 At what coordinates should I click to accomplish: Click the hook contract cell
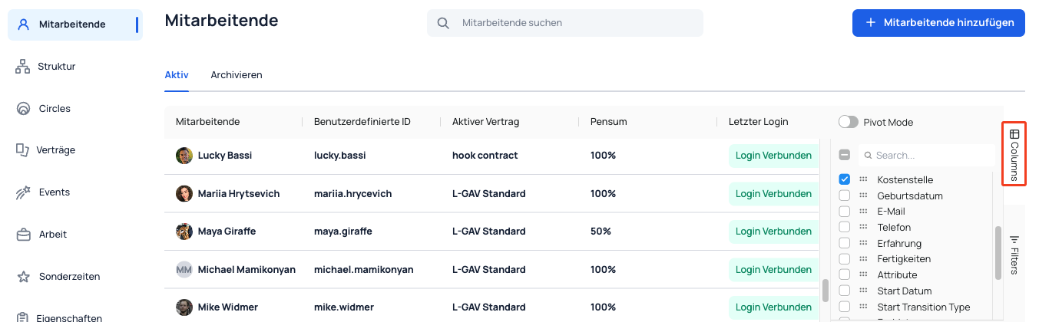click(x=485, y=155)
